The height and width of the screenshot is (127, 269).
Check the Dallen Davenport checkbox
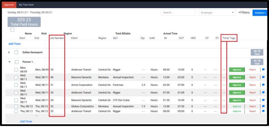pos(16,52)
